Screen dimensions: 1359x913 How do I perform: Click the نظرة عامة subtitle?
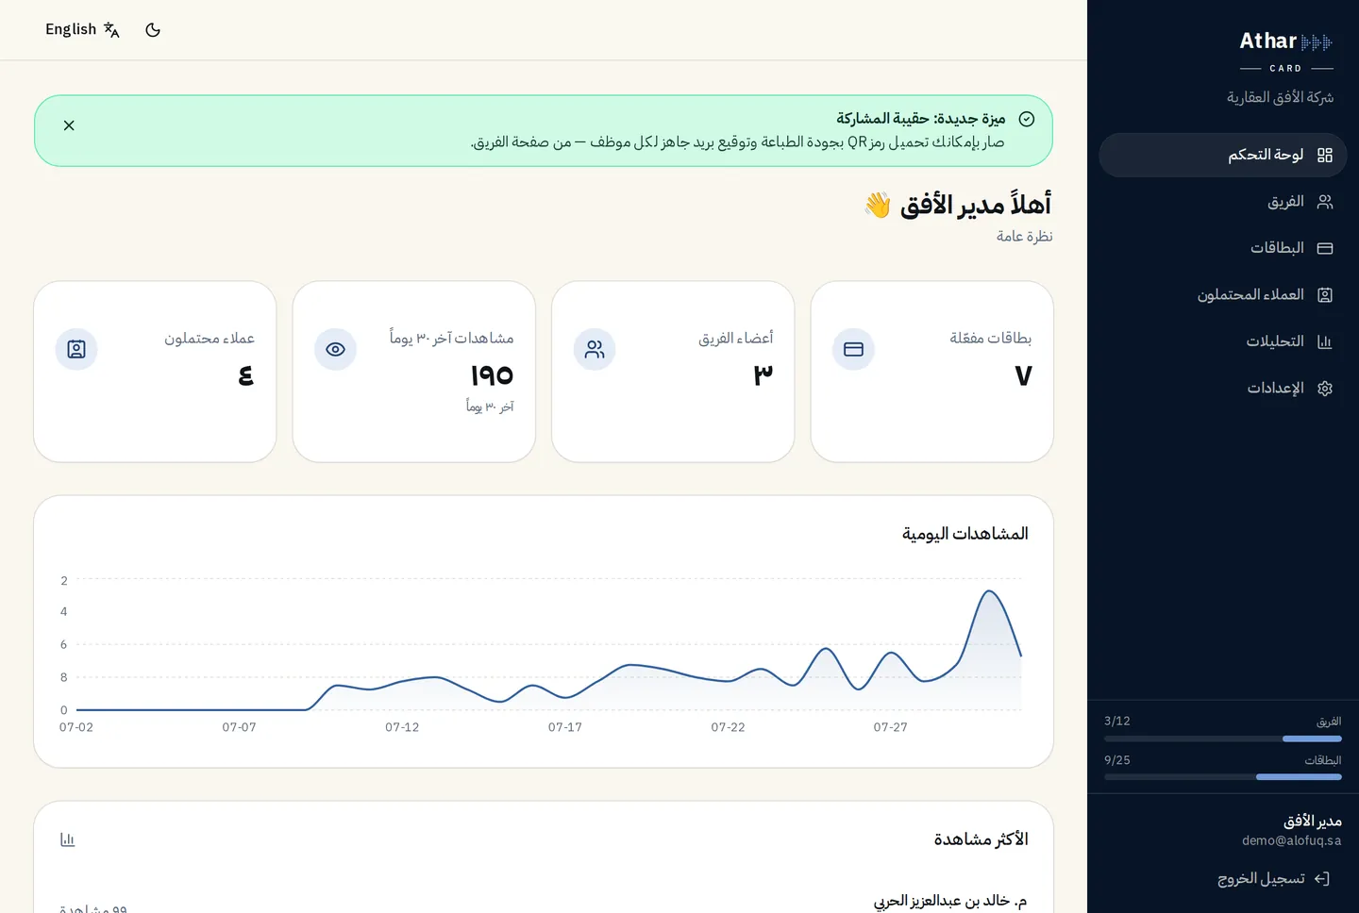click(x=1024, y=236)
